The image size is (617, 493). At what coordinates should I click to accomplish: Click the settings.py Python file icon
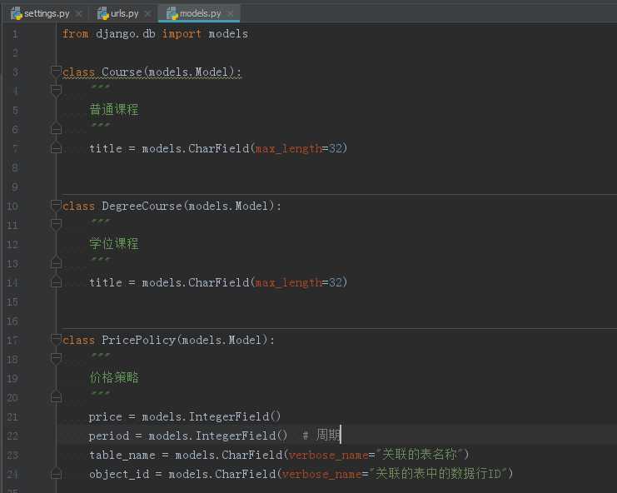pyautogui.click(x=17, y=14)
